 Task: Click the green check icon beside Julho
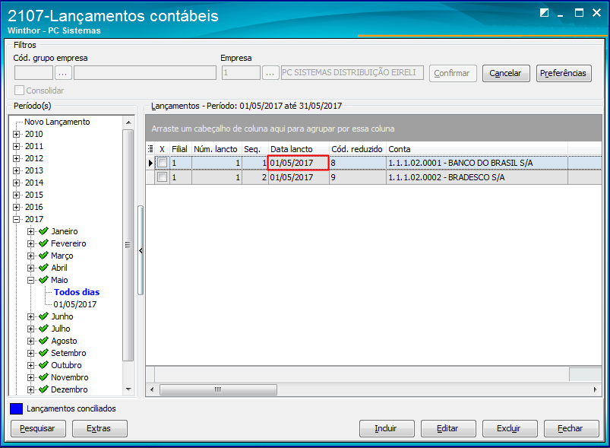point(43,329)
